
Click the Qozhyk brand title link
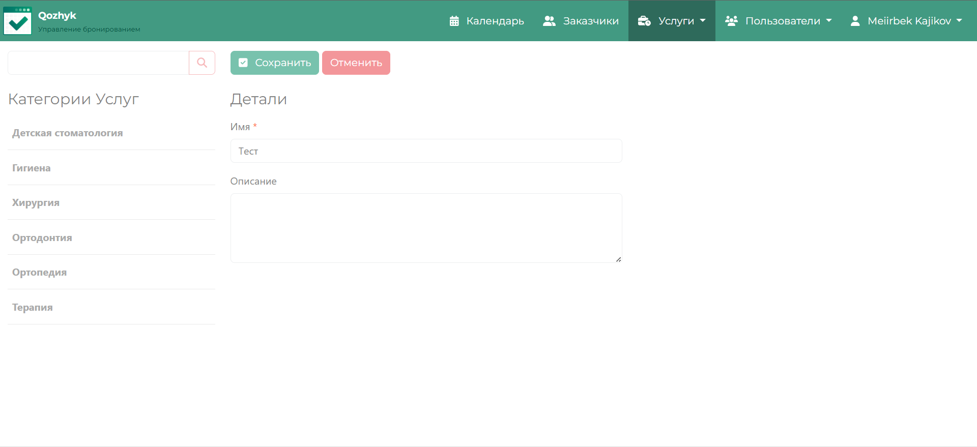tap(57, 15)
